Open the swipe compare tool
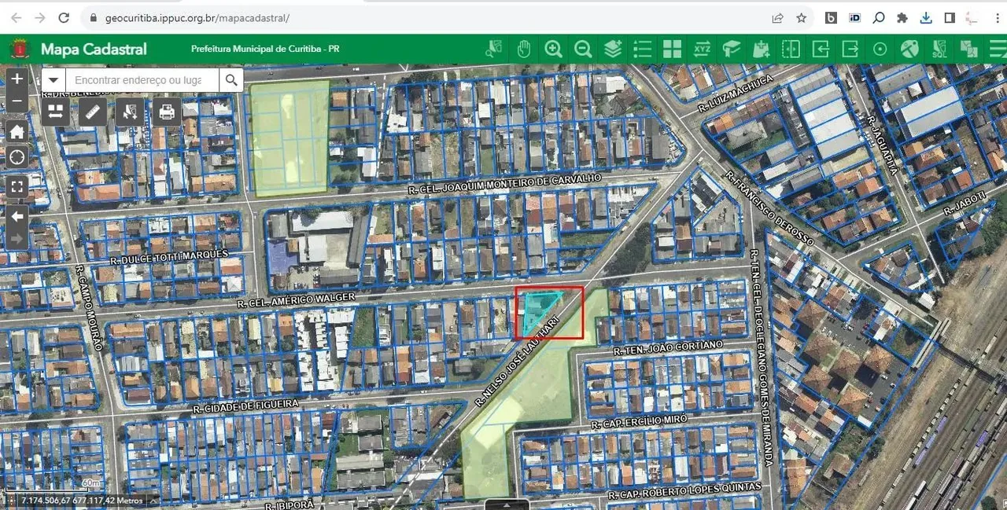Screen dimensions: 1007x510 [x=791, y=49]
